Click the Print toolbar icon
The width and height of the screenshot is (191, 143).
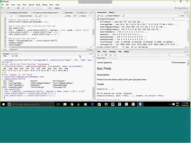point(23,8)
